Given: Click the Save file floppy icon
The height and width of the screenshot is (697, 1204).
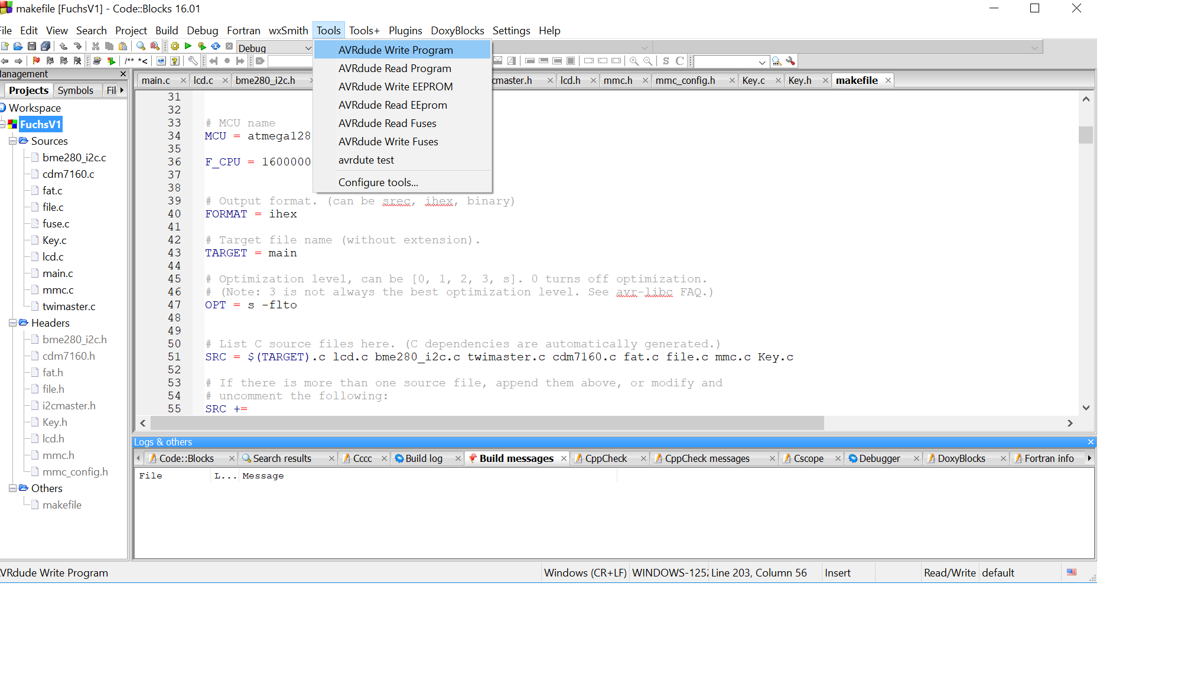Looking at the screenshot, I should [x=32, y=46].
